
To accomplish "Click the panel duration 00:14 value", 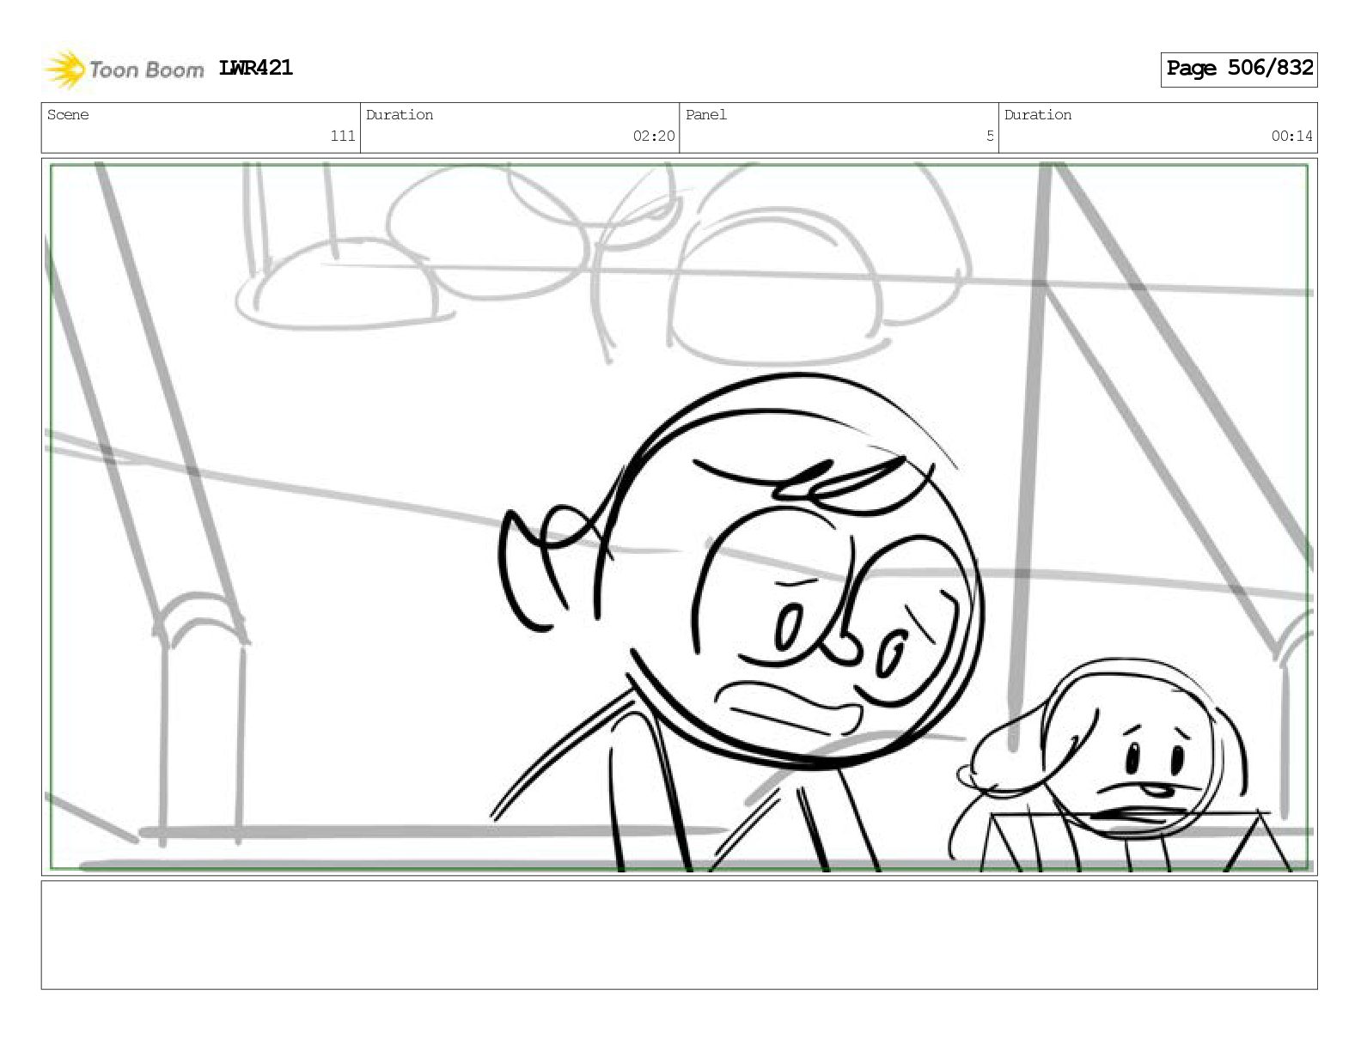I will [1292, 136].
